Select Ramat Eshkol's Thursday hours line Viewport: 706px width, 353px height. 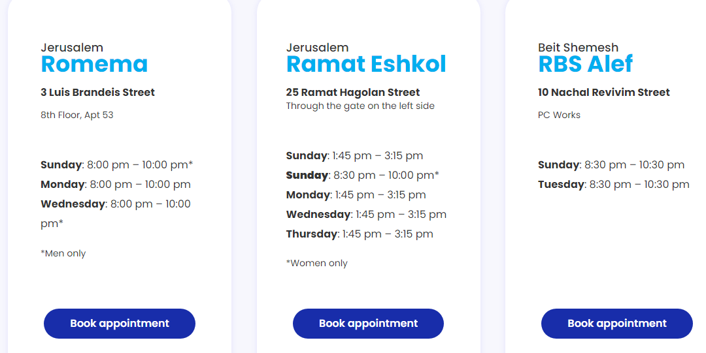tap(360, 234)
